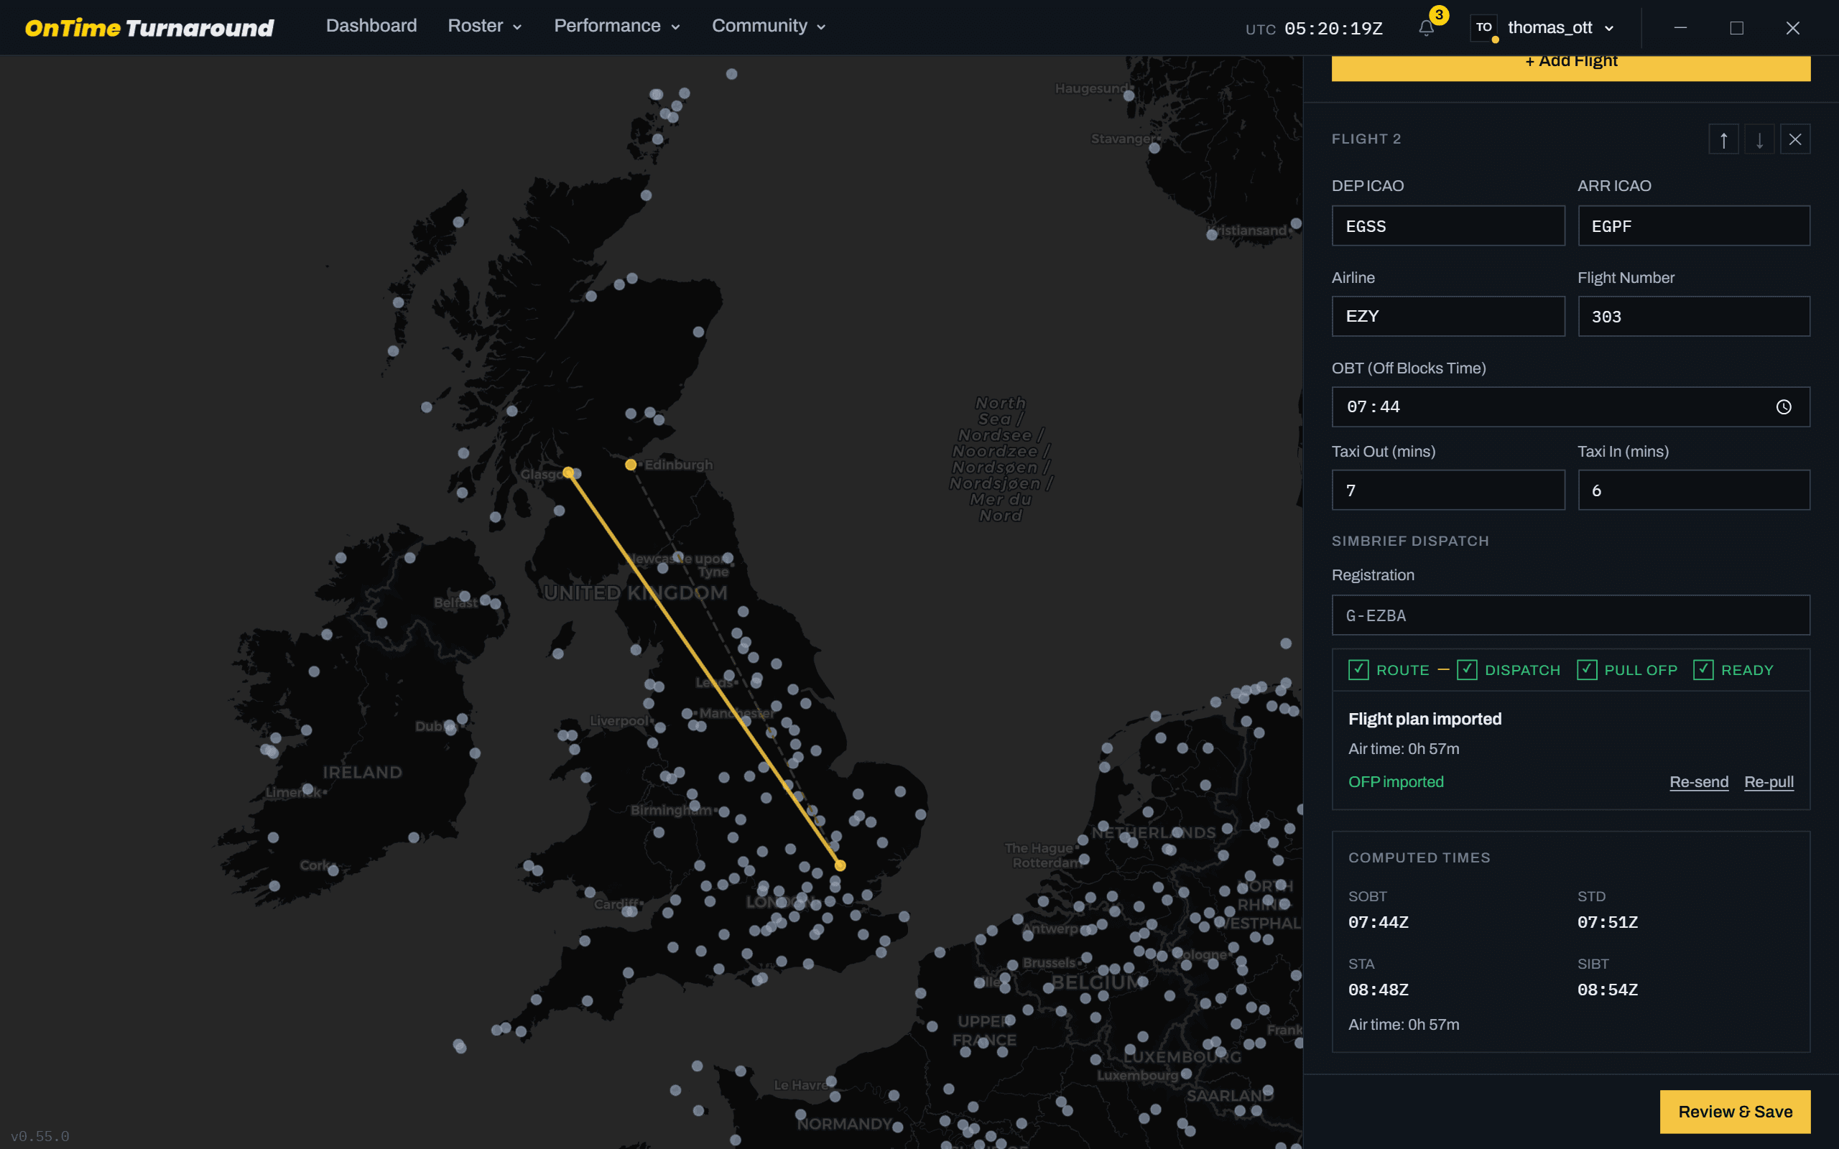Go to the Dashboard page
1839x1149 pixels.
click(371, 26)
